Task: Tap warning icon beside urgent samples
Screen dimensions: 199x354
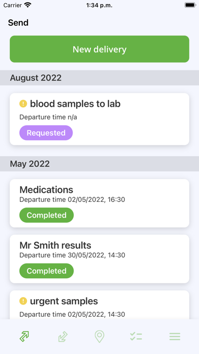Action: tap(23, 301)
